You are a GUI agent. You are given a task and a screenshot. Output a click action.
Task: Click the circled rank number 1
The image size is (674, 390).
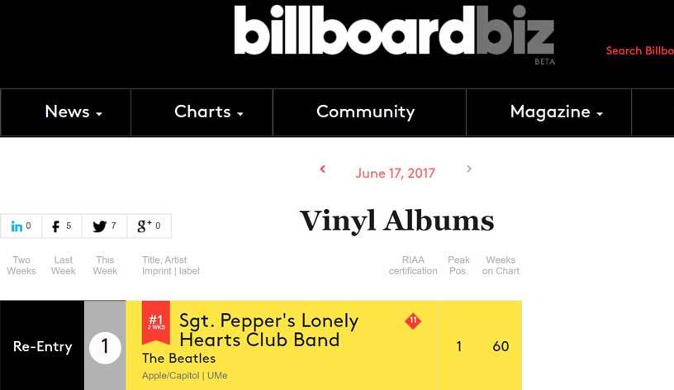coord(105,346)
